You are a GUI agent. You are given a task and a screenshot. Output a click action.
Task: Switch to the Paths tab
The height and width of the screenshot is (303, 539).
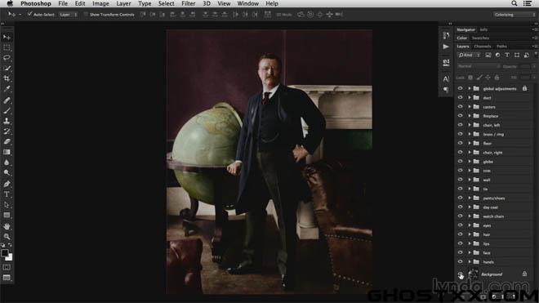pyautogui.click(x=501, y=46)
